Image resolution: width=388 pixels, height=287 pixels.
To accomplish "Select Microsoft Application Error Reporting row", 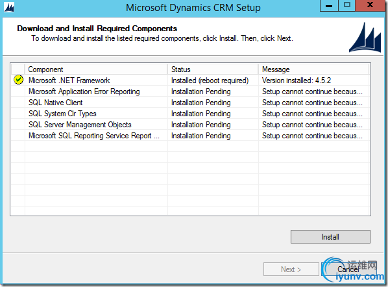I will pos(190,92).
